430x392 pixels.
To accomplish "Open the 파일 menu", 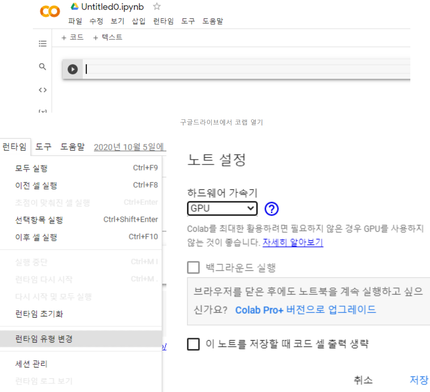I will [x=75, y=21].
